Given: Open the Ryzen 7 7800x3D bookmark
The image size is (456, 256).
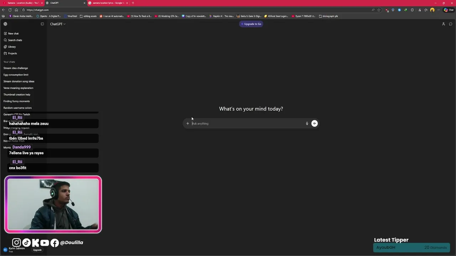Looking at the screenshot, I should pyautogui.click(x=304, y=16).
